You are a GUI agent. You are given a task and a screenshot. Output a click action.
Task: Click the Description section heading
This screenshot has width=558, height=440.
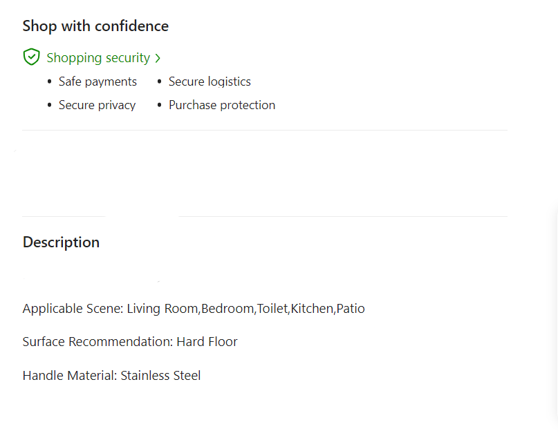pyautogui.click(x=61, y=242)
